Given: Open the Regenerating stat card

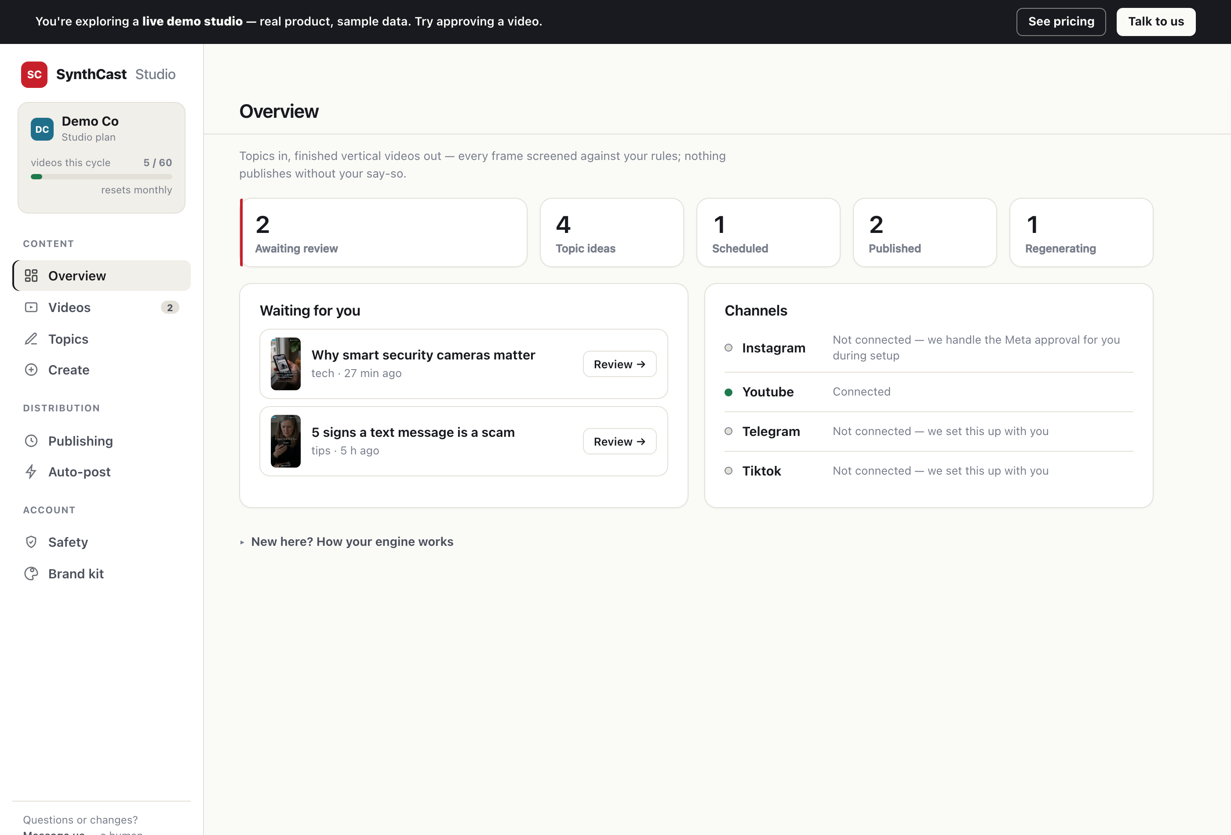Looking at the screenshot, I should [1081, 232].
